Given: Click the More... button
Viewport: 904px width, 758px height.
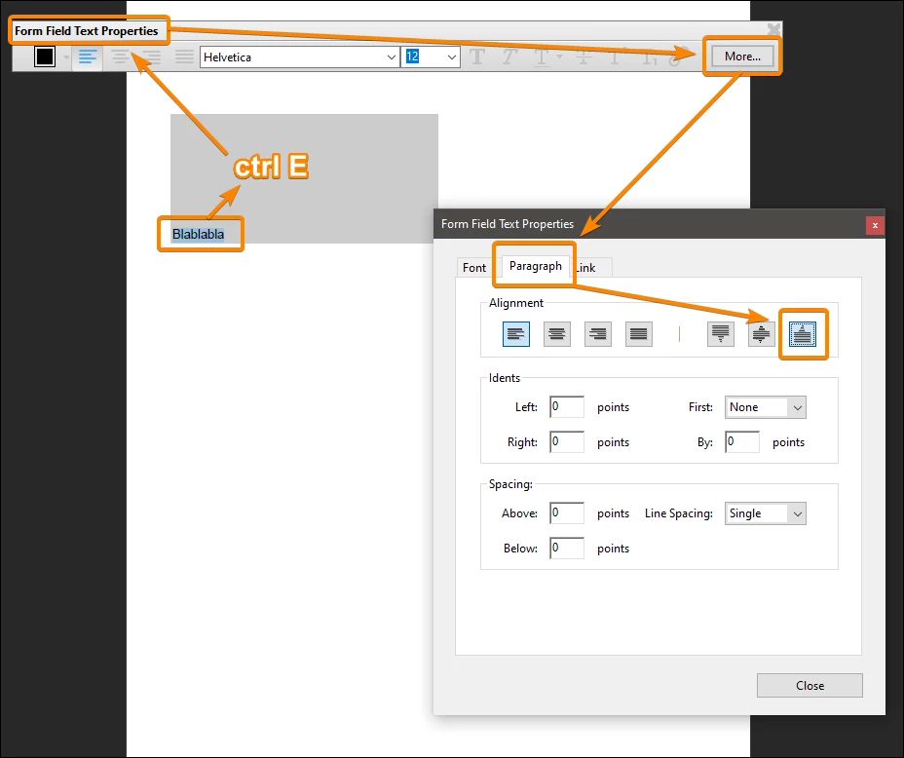Looking at the screenshot, I should coord(742,57).
